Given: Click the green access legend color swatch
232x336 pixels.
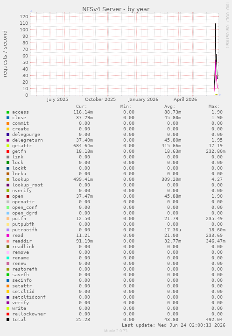Looking at the screenshot, I should [8, 112].
